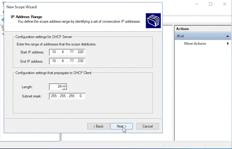Click the End IP address field
232x149 pixels.
click(67, 61)
